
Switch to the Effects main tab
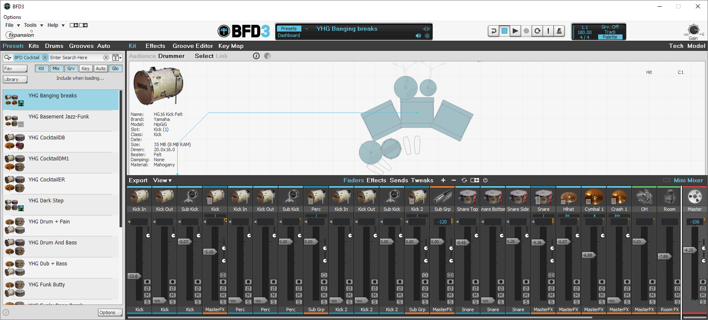pyautogui.click(x=155, y=46)
